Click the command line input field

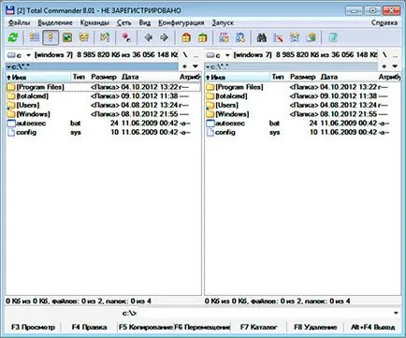click(264, 313)
